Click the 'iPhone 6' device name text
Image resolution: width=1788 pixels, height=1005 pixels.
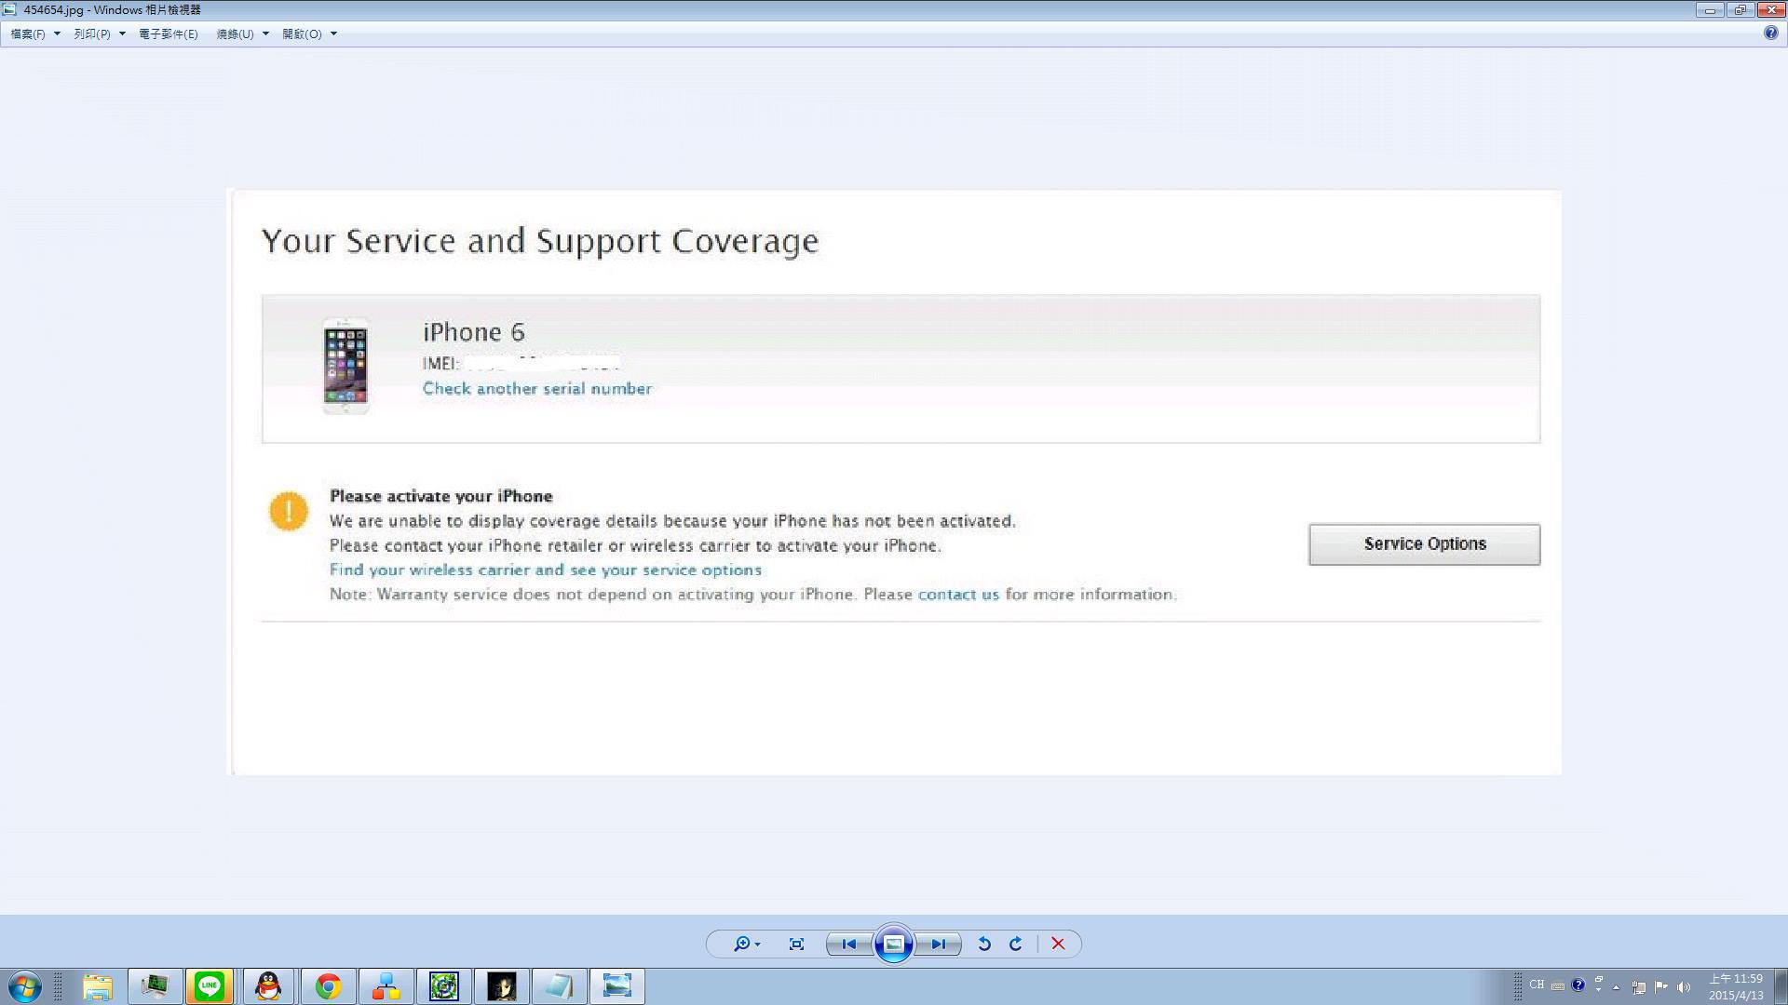[474, 332]
